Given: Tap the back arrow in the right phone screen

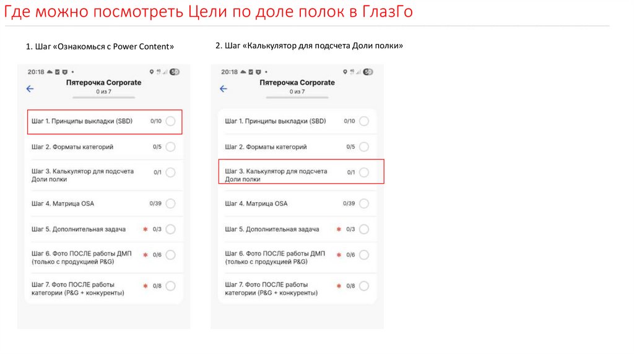Looking at the screenshot, I should (224, 88).
